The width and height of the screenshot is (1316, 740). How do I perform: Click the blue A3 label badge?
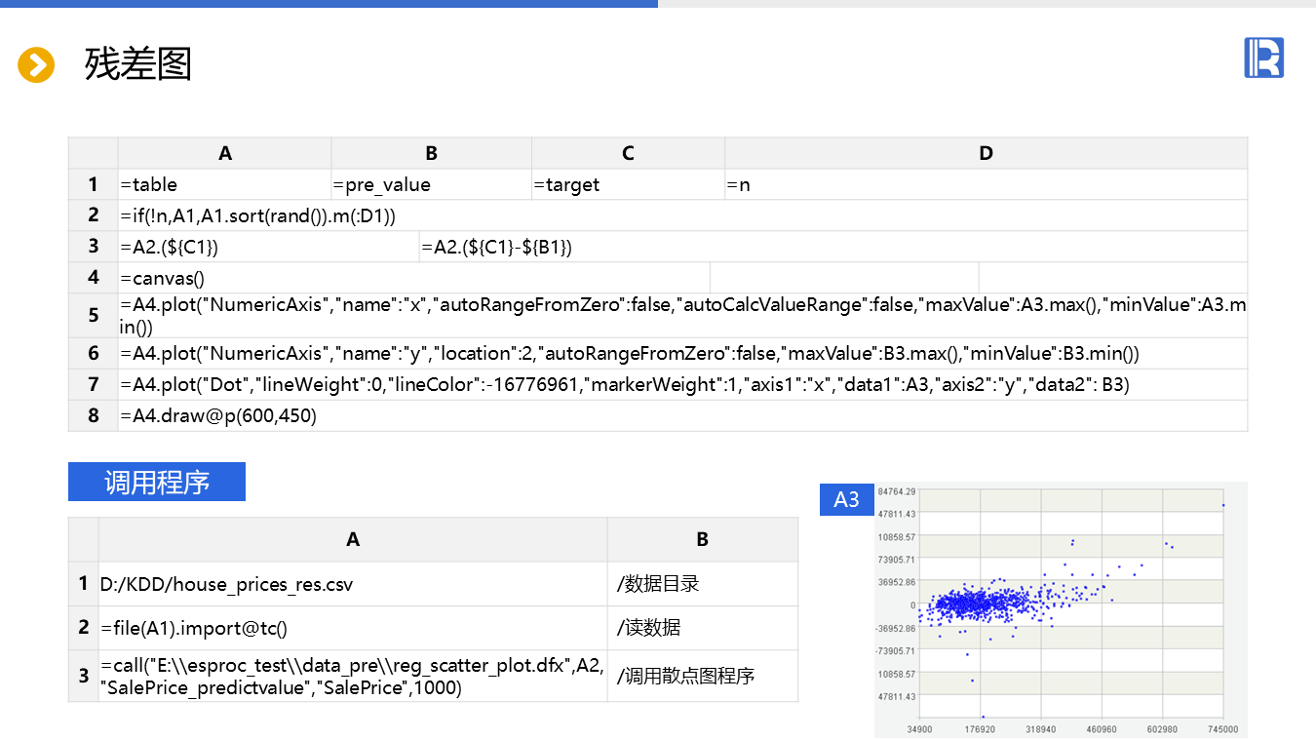click(x=846, y=499)
